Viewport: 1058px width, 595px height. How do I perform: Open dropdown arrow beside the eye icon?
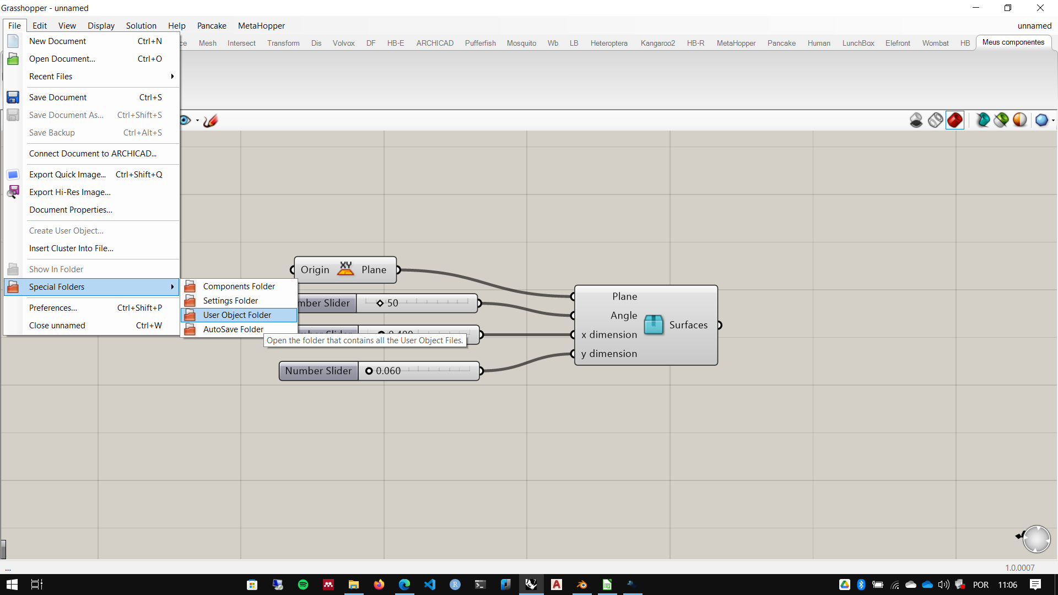coord(197,121)
